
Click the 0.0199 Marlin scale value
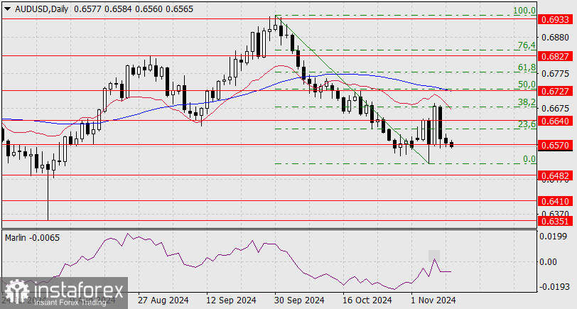(554, 236)
